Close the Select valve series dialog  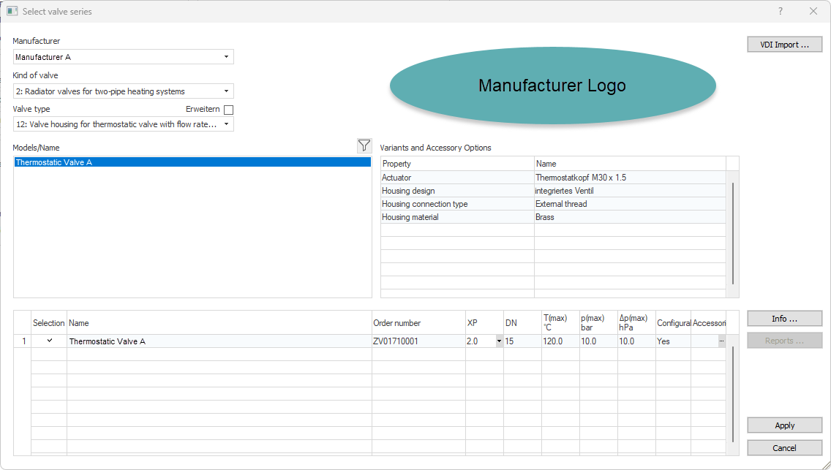pos(813,11)
